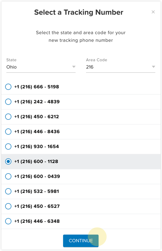Choose radio button for 242 - 4839
Screen dimensions: 162x251
click(8, 102)
